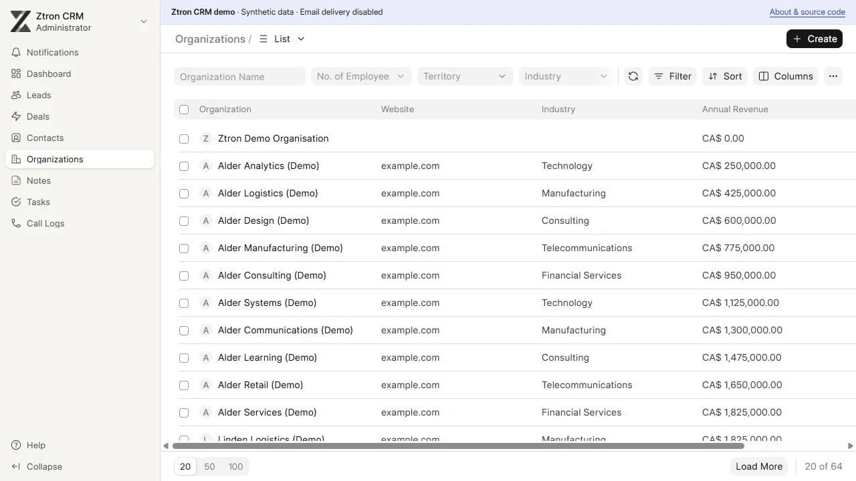This screenshot has height=481, width=856.
Task: Click the Organizations building icon in sidebar
Action: coord(16,159)
